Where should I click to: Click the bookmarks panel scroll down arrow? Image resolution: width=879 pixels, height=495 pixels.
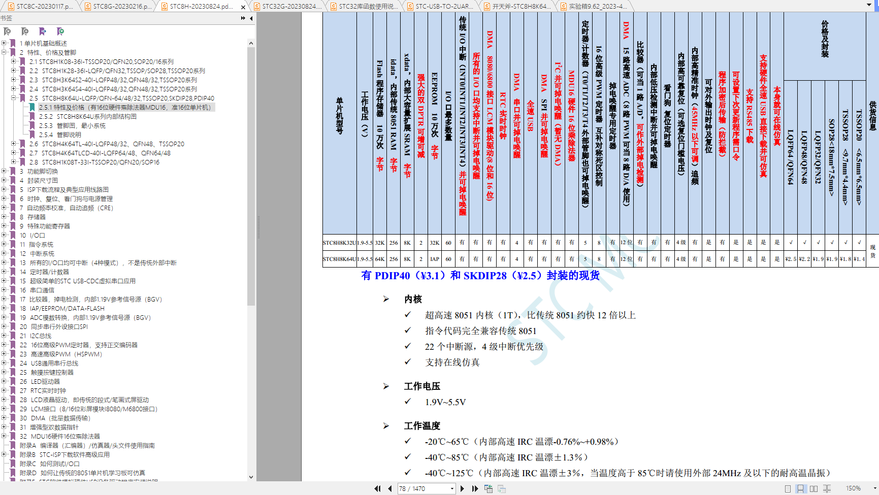(x=251, y=477)
